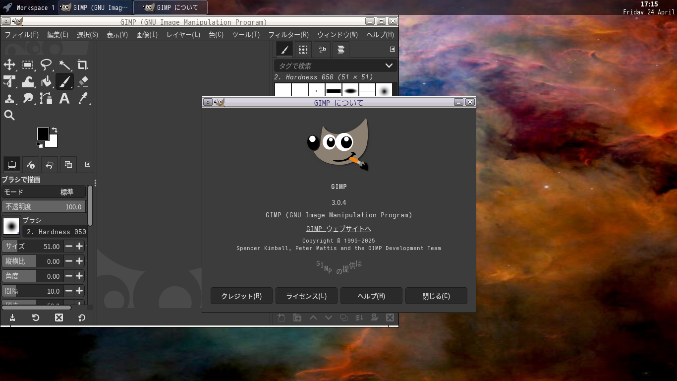Select the Bucket Fill tool
677x381 pixels.
46,81
